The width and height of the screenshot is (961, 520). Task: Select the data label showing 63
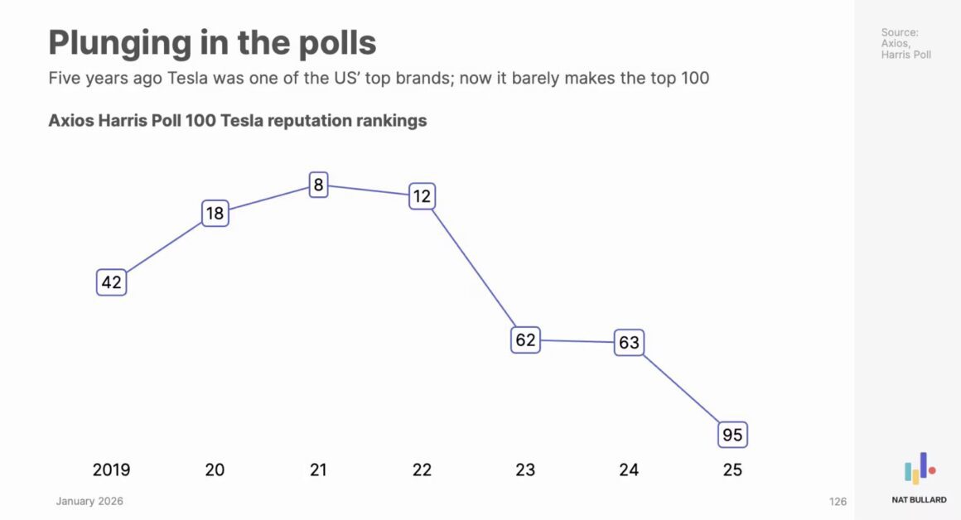pyautogui.click(x=629, y=342)
